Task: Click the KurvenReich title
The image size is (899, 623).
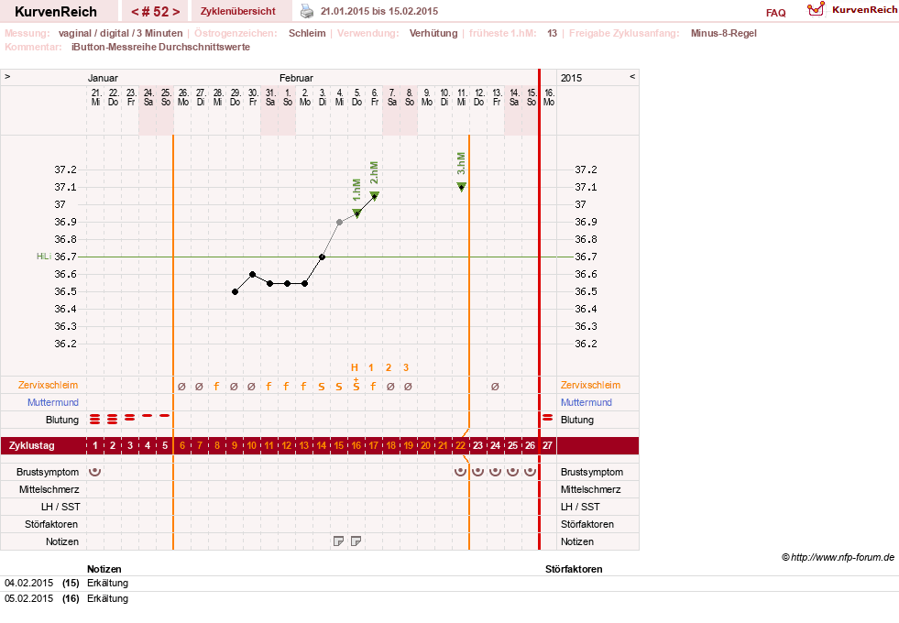Action: pyautogui.click(x=56, y=12)
